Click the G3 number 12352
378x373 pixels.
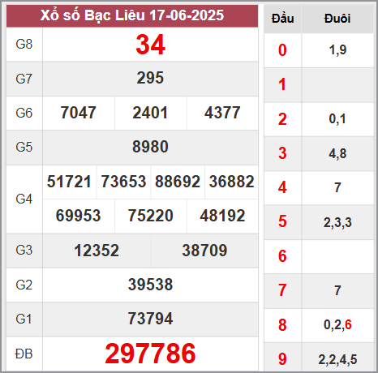(x=97, y=251)
